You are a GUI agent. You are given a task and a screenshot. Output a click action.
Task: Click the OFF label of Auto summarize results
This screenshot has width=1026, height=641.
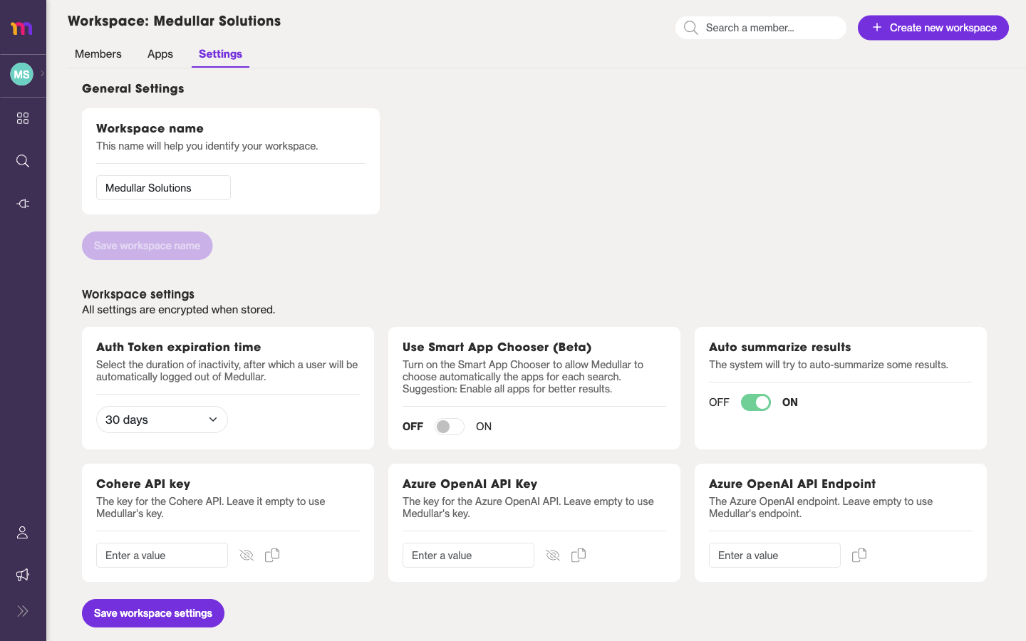pyautogui.click(x=719, y=402)
